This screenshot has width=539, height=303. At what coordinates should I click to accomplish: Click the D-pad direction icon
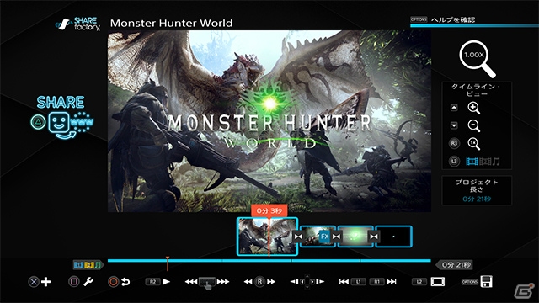(x=307, y=282)
